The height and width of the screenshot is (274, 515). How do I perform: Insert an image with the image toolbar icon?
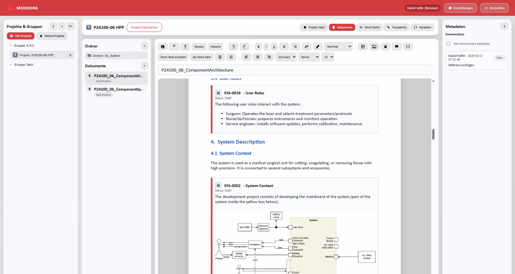click(374, 47)
